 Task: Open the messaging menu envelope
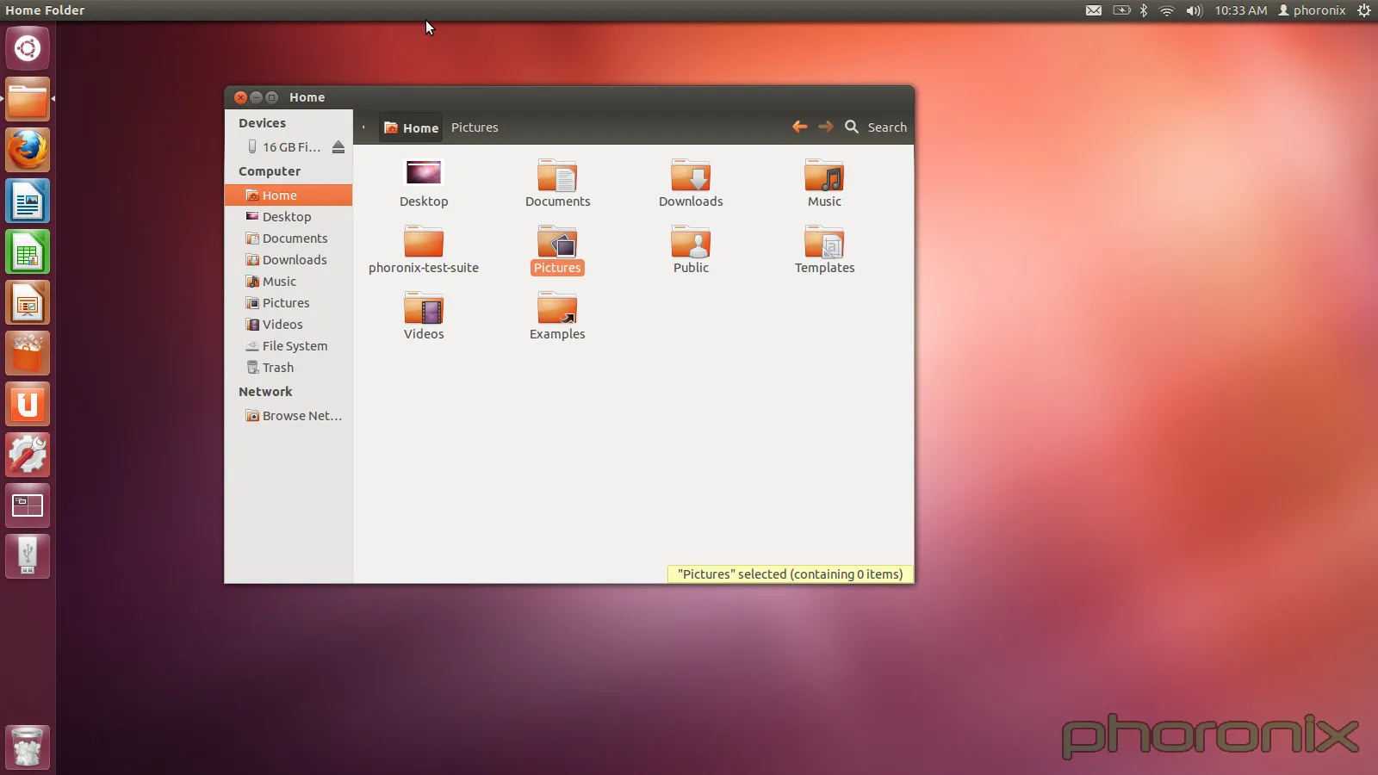(x=1094, y=10)
